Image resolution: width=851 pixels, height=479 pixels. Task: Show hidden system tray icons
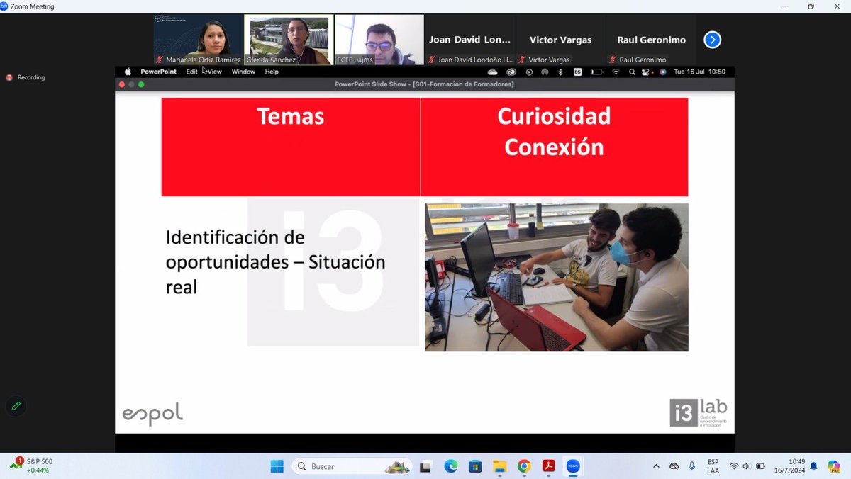(x=657, y=466)
